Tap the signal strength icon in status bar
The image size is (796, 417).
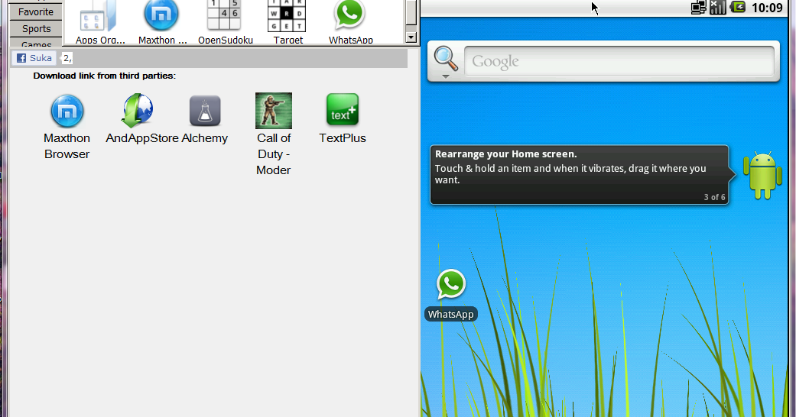(x=718, y=7)
